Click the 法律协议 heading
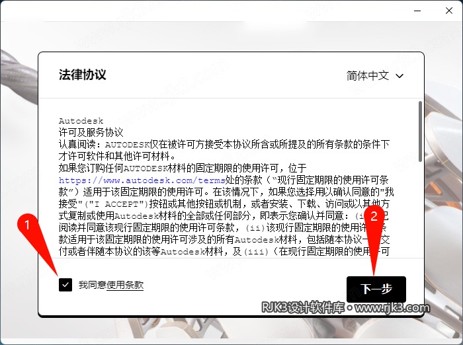Viewport: 463px width, 345px height. (83, 75)
